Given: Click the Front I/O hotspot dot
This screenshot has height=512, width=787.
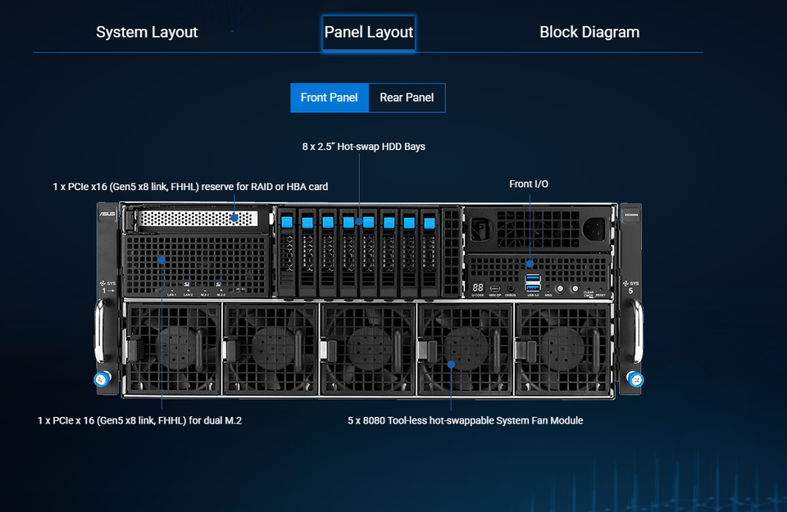Looking at the screenshot, I should [530, 263].
